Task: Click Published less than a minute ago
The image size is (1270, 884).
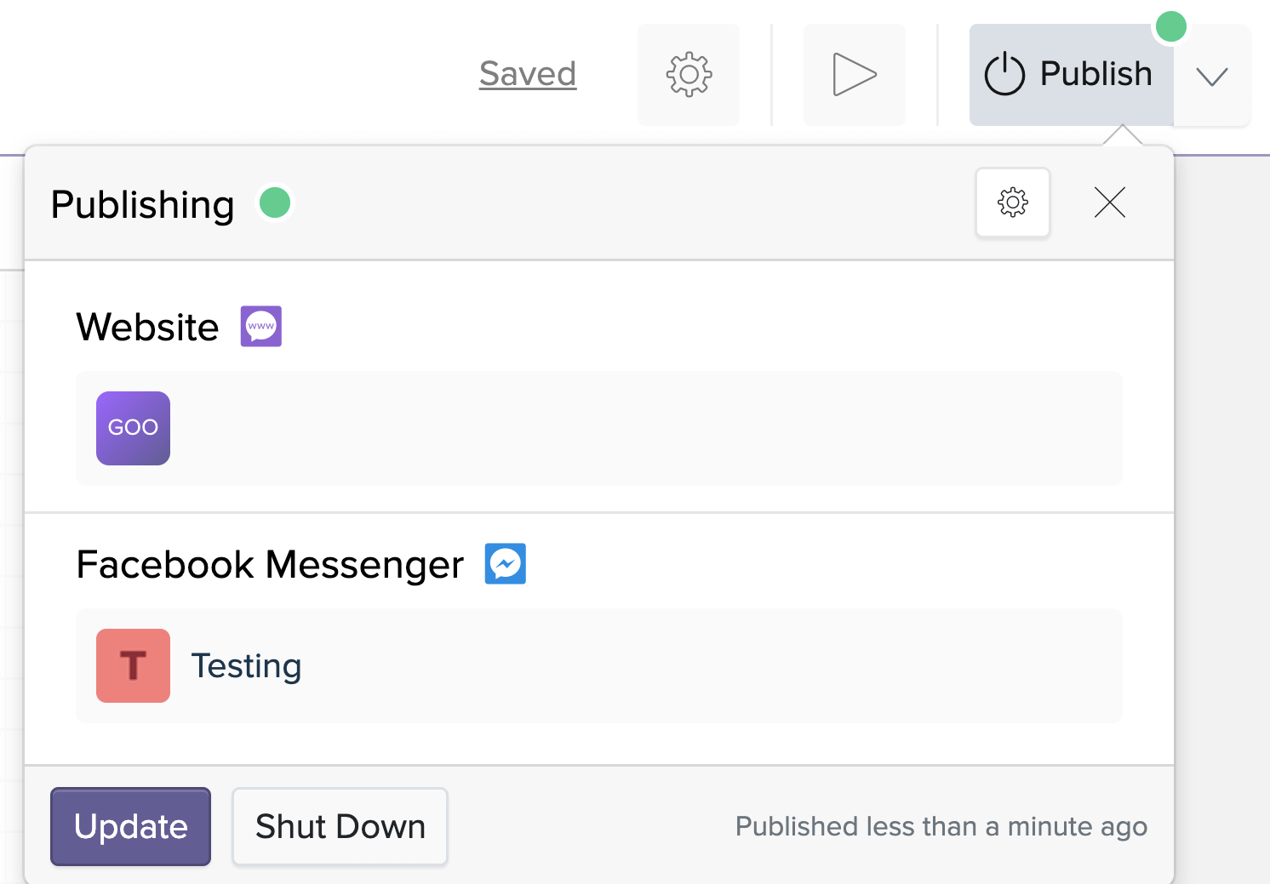Action: [941, 827]
